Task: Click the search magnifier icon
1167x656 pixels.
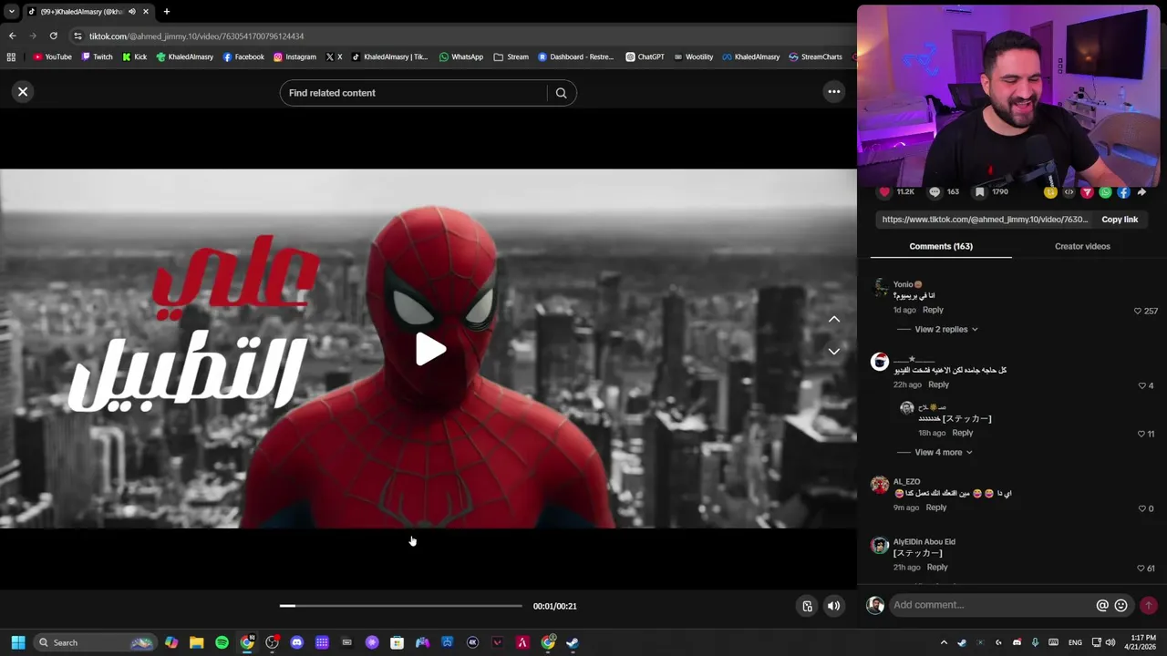Action: coord(561,93)
